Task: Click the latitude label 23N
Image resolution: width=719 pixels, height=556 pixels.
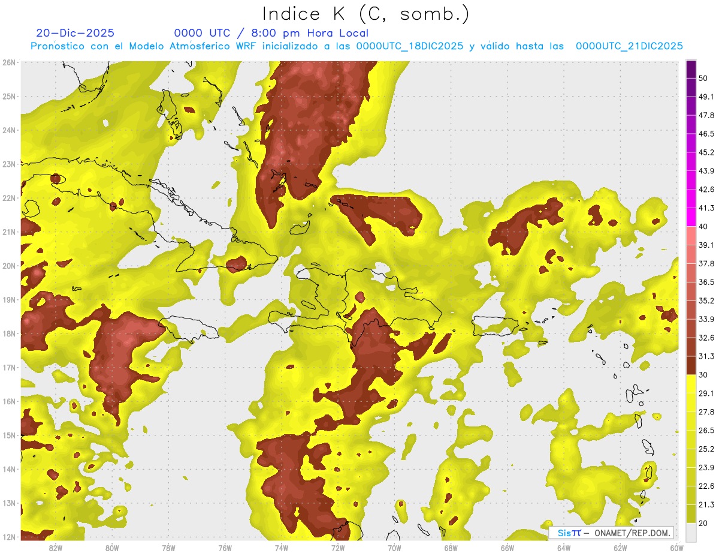Action: (10, 164)
